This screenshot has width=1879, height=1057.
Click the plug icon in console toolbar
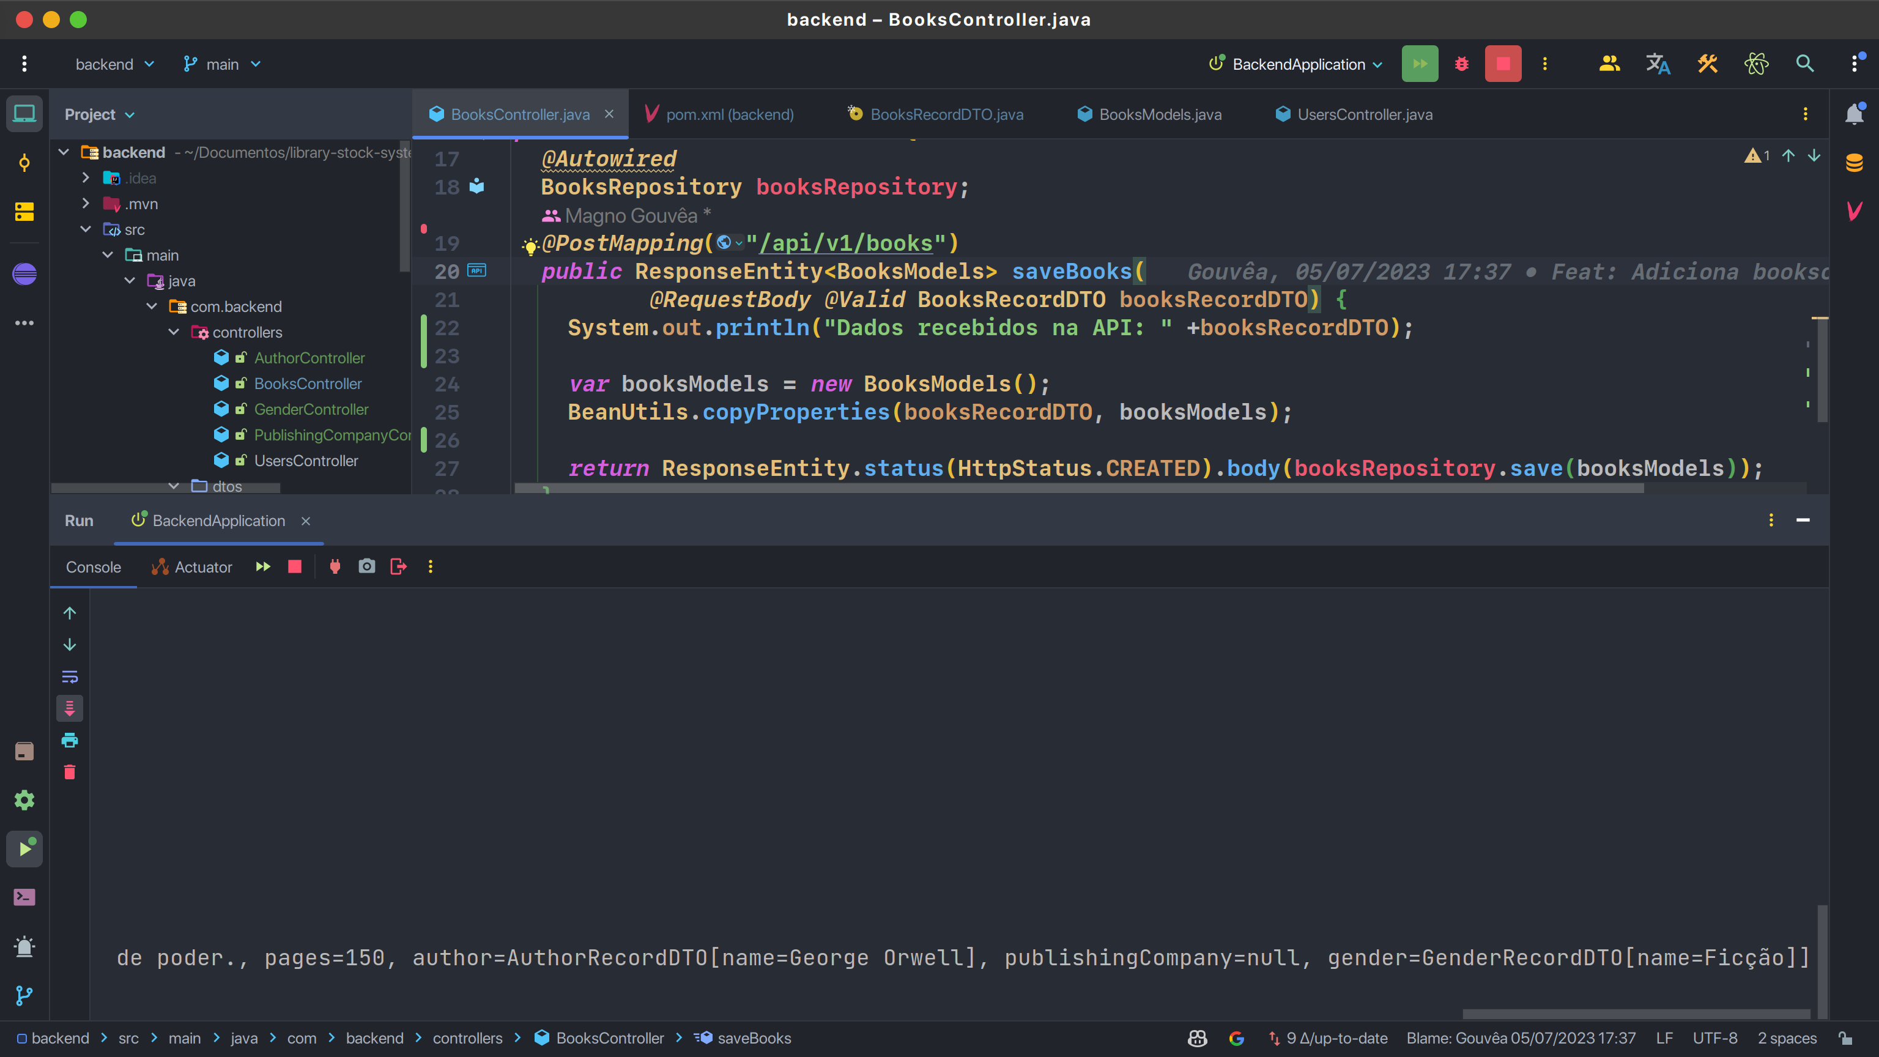(x=335, y=567)
